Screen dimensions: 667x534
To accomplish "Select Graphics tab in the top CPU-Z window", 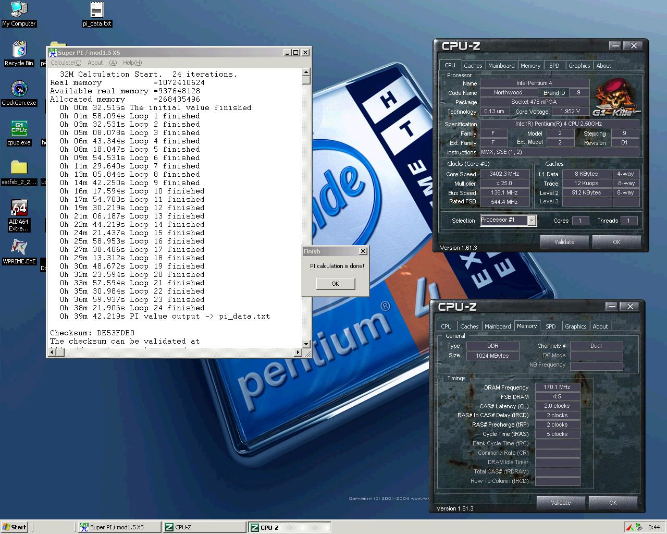I will click(579, 66).
